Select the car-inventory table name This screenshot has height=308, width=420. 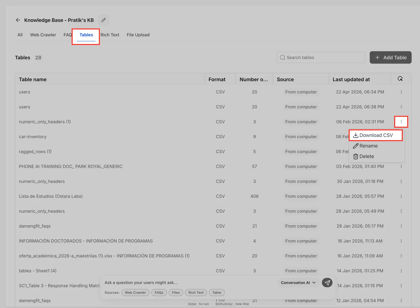[x=33, y=137]
